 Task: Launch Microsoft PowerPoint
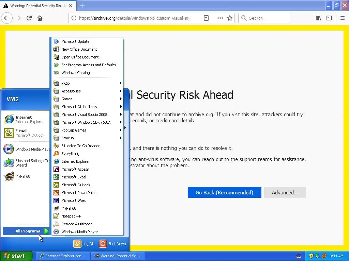87,193
